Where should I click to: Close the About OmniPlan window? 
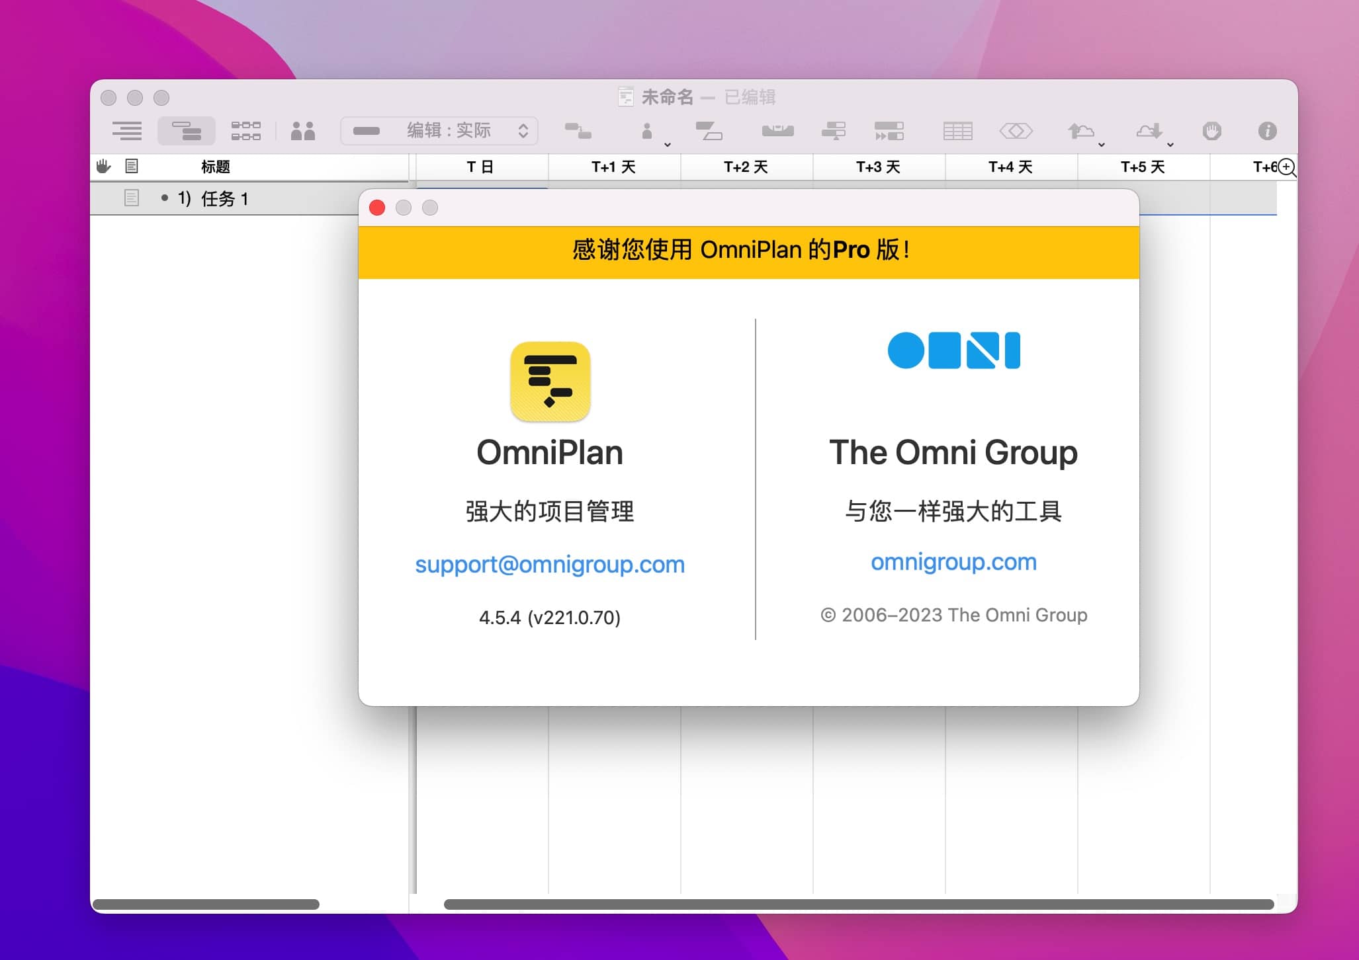coord(377,208)
